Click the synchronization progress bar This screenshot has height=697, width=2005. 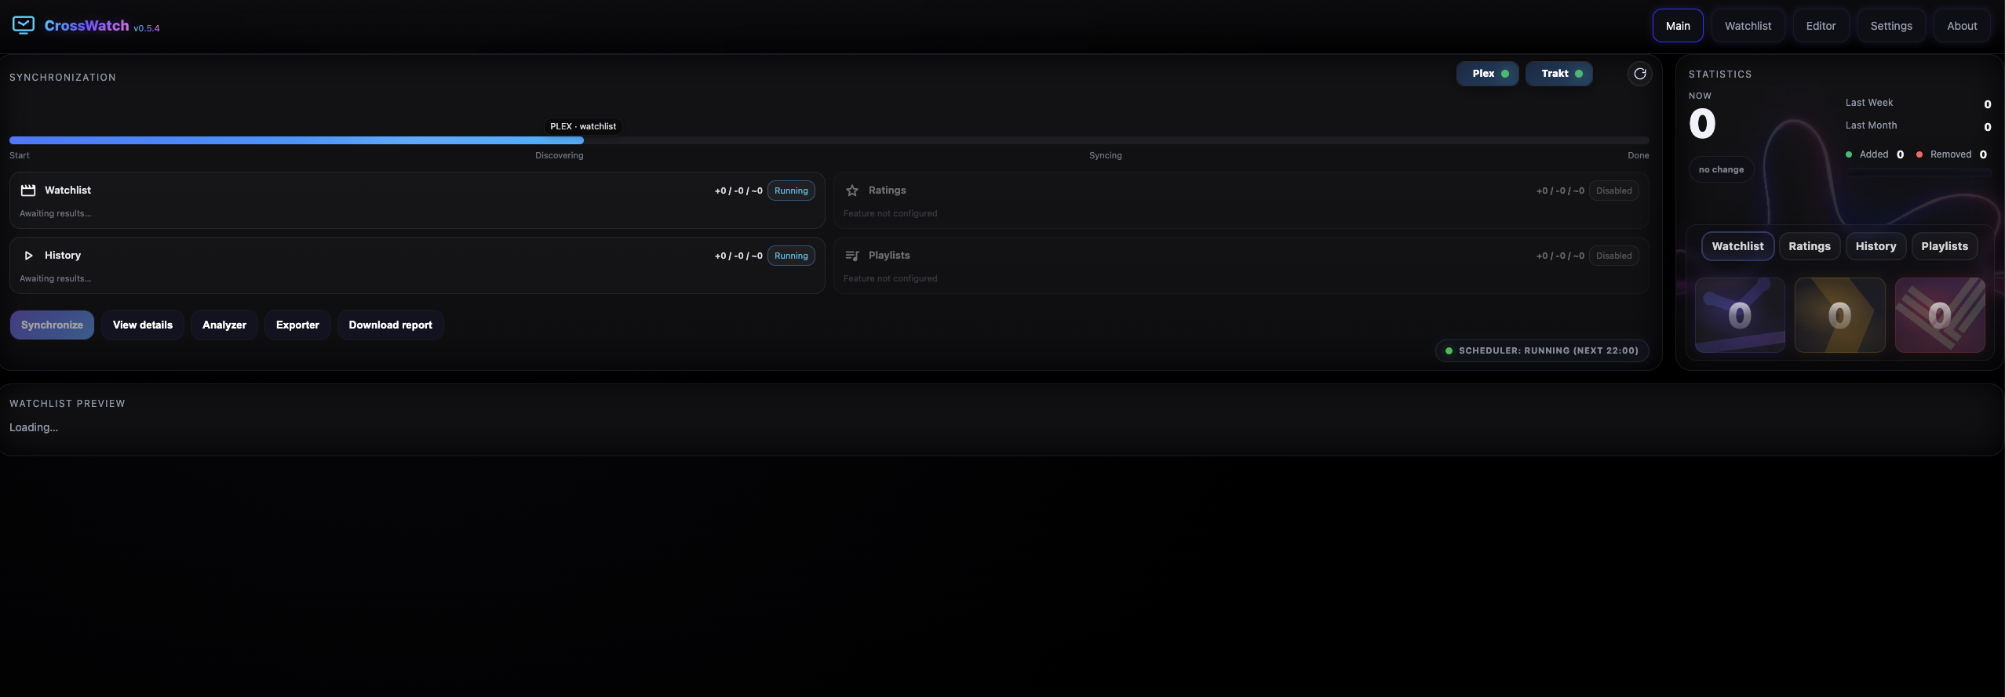pyautogui.click(x=829, y=140)
